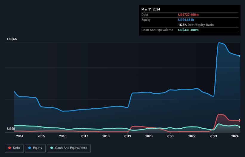Click the US$727.600m debt value
Screen dimensions: 245x157
pos(188,15)
